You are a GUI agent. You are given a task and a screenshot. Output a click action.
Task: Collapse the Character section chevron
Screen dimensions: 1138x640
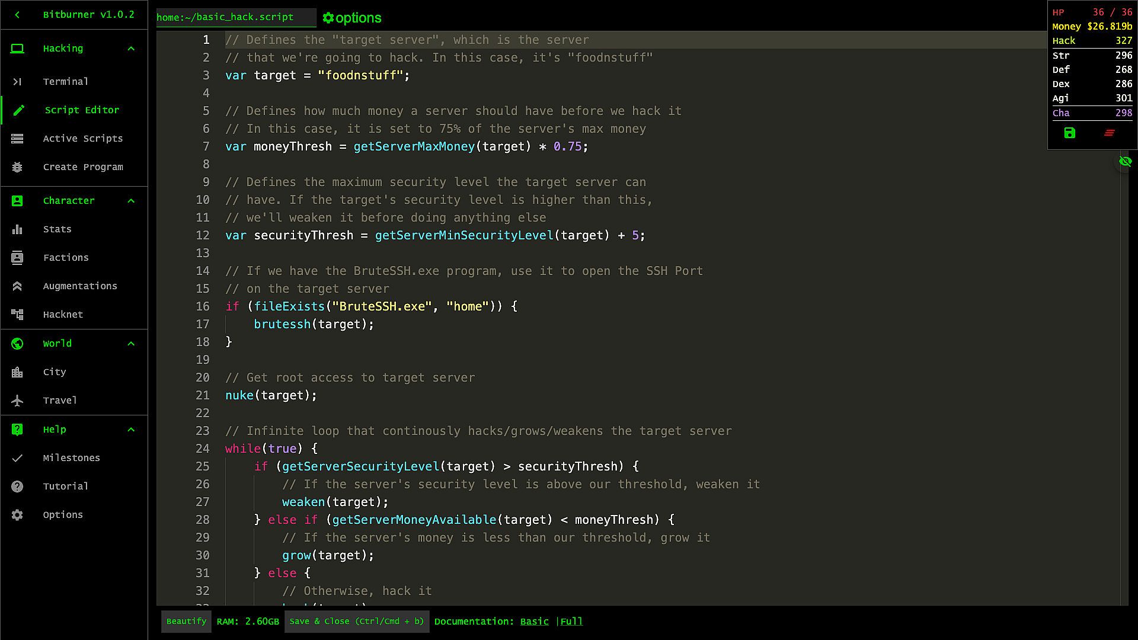[131, 201]
